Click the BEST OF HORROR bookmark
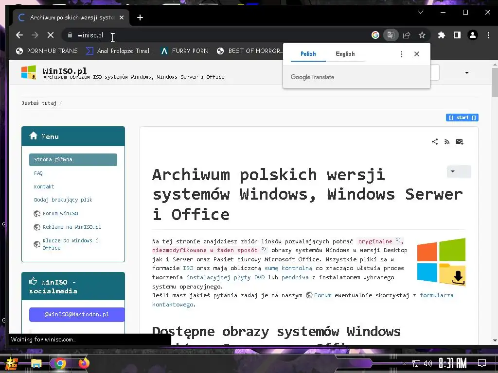The height and width of the screenshot is (373, 498). click(249, 51)
